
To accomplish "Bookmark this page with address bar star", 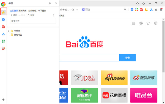I will click(x=73, y=10).
